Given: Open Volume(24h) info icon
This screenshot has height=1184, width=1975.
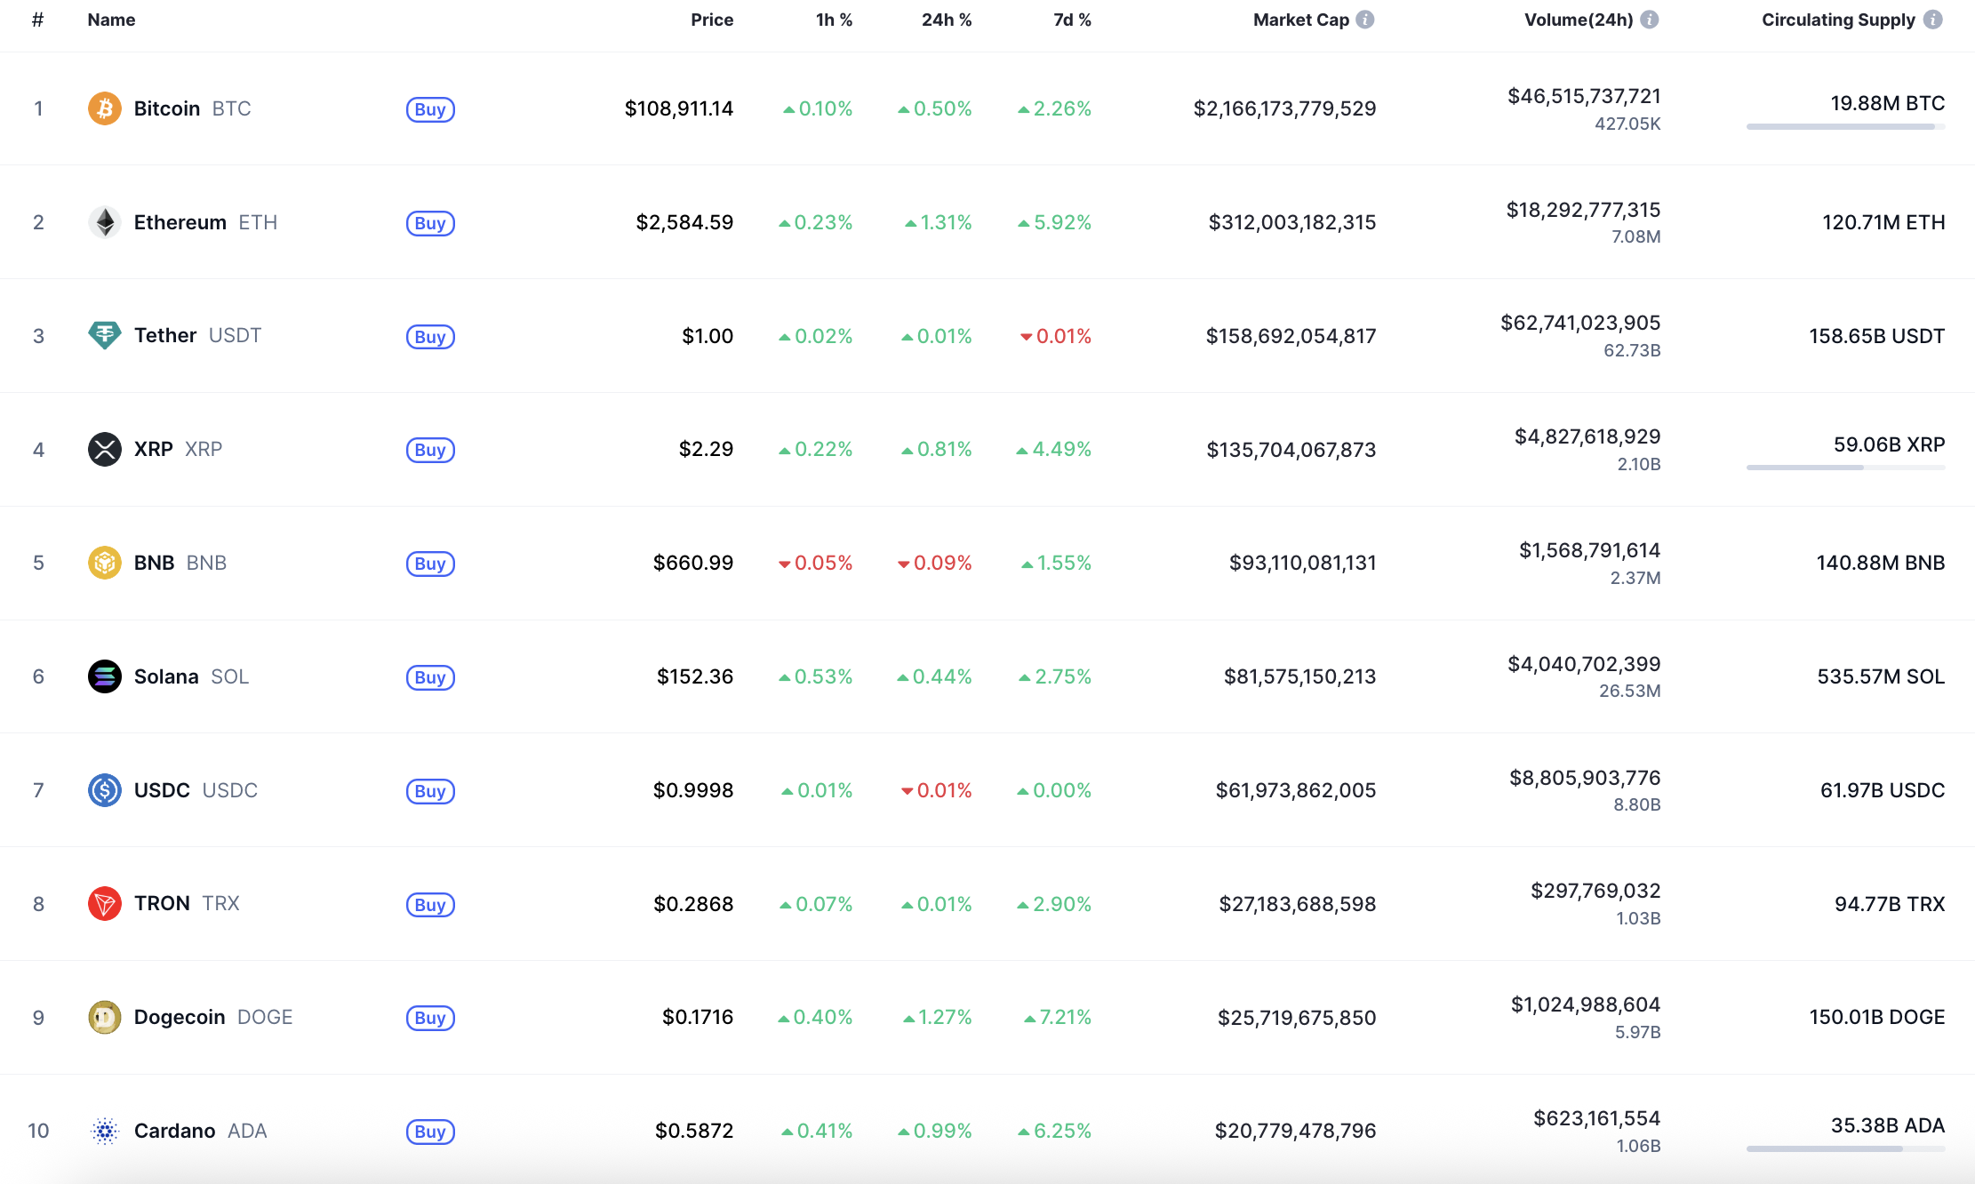Looking at the screenshot, I should [x=1650, y=20].
